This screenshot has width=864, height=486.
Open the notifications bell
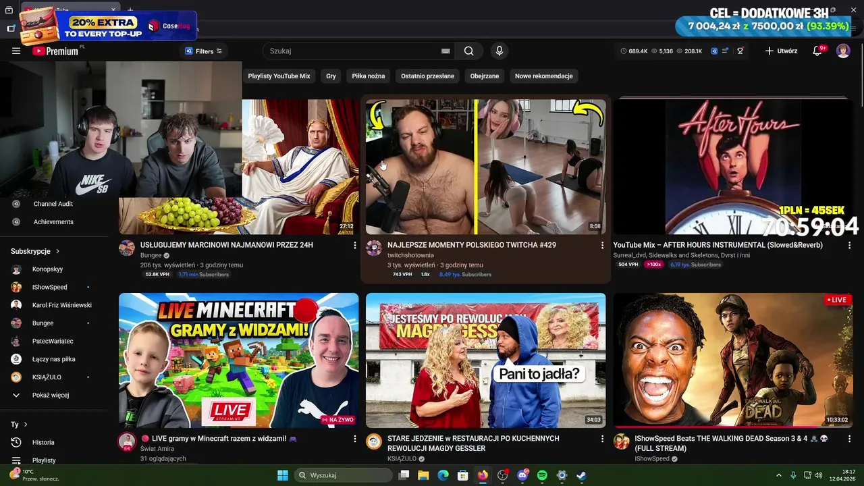click(x=817, y=51)
